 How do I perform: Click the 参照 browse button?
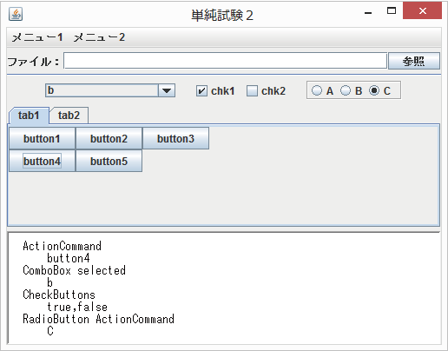(414, 61)
